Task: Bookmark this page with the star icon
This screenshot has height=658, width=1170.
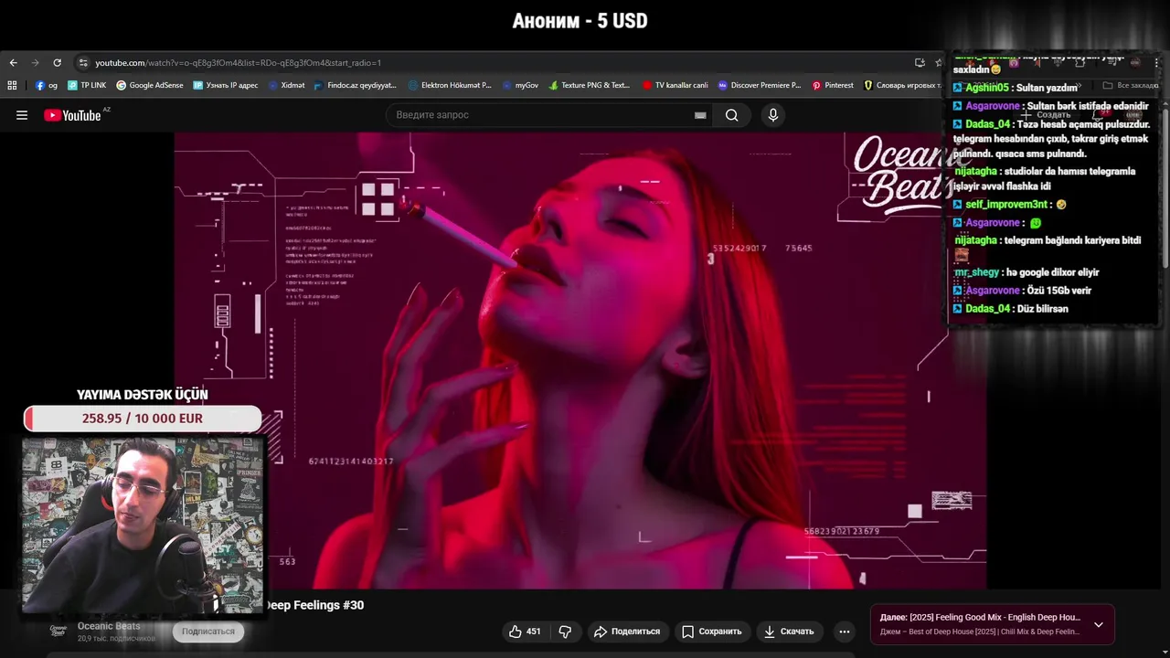Action: (x=939, y=63)
